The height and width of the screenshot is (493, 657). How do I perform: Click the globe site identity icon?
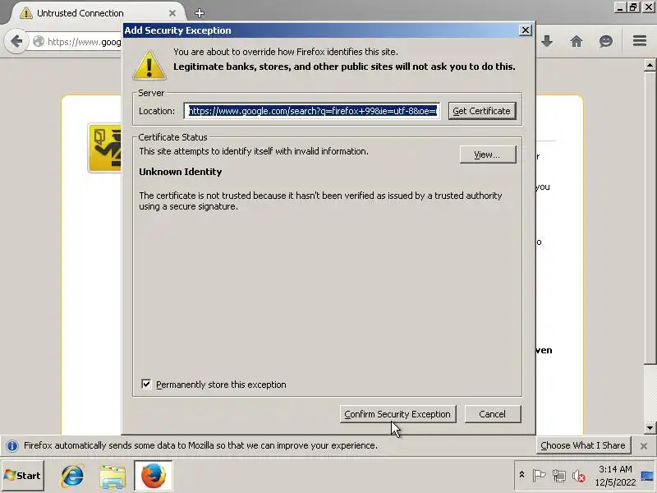(x=39, y=42)
